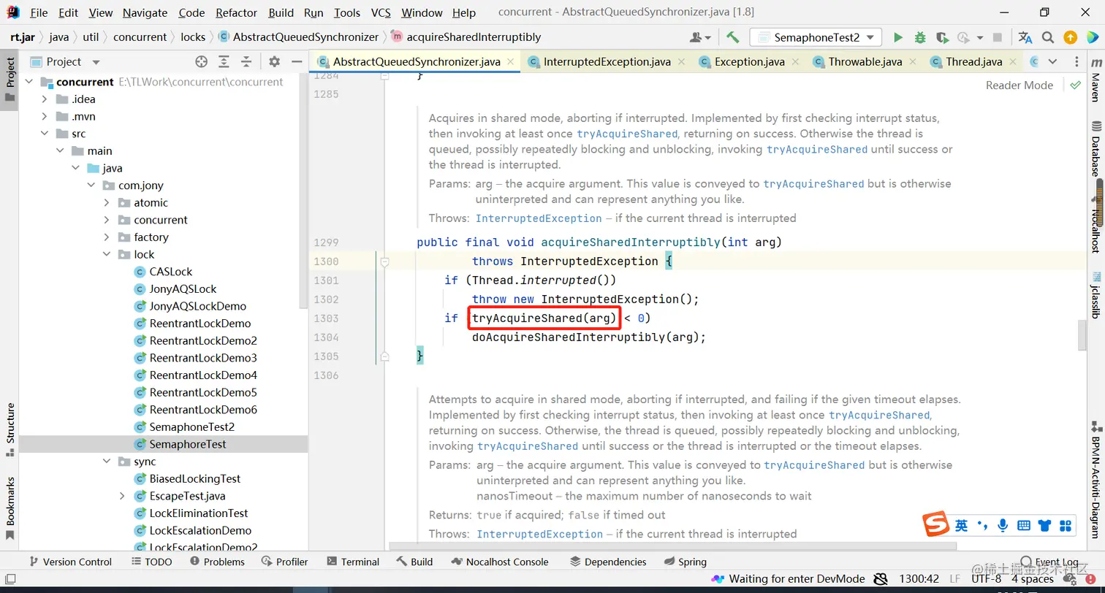
Task: Open the Navigate menu
Action: (145, 12)
